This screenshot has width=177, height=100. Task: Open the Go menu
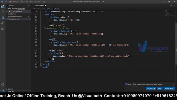pyautogui.click(x=27, y=2)
